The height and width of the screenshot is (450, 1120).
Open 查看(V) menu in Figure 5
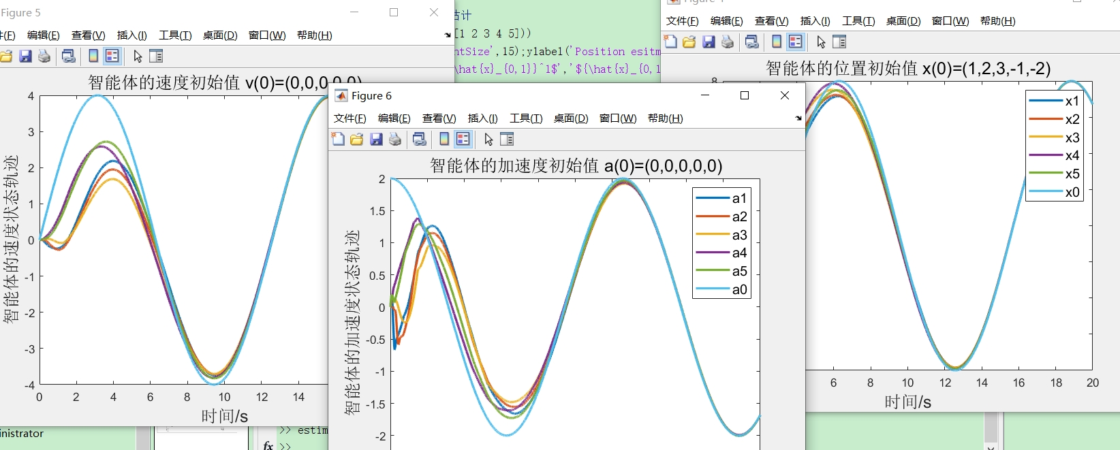pyautogui.click(x=89, y=35)
